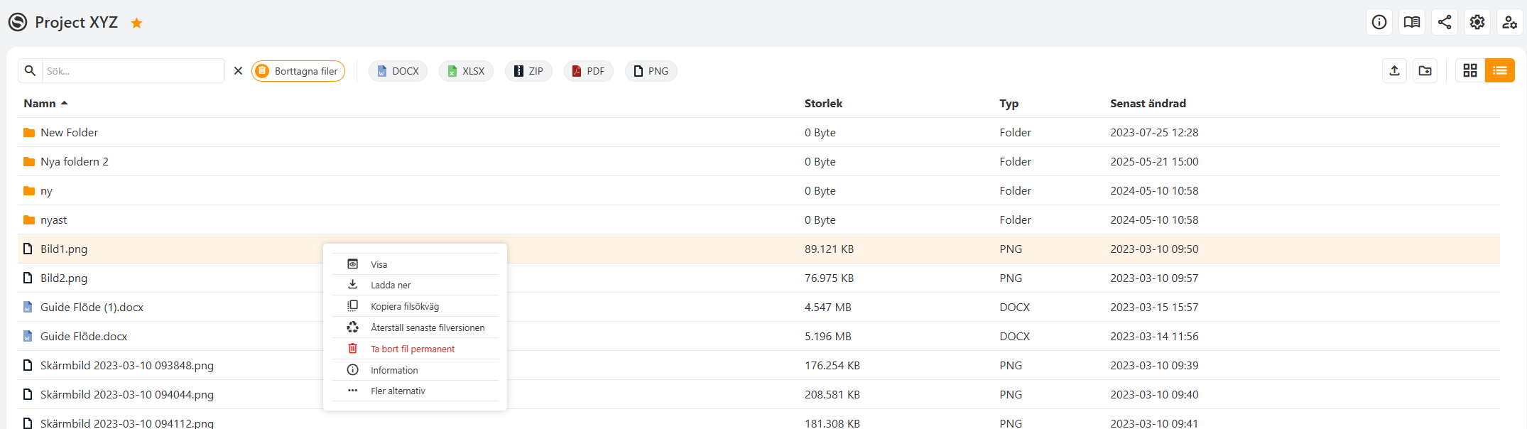Click the create new folder icon
This screenshot has height=429, width=1527.
click(x=1425, y=70)
